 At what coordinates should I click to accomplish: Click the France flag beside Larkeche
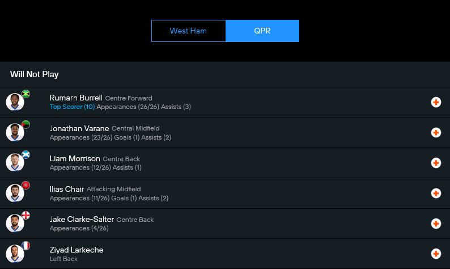pos(26,246)
